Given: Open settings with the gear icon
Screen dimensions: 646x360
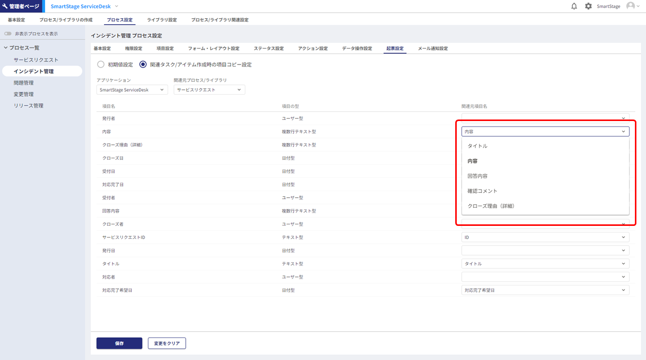Looking at the screenshot, I should tap(588, 6).
